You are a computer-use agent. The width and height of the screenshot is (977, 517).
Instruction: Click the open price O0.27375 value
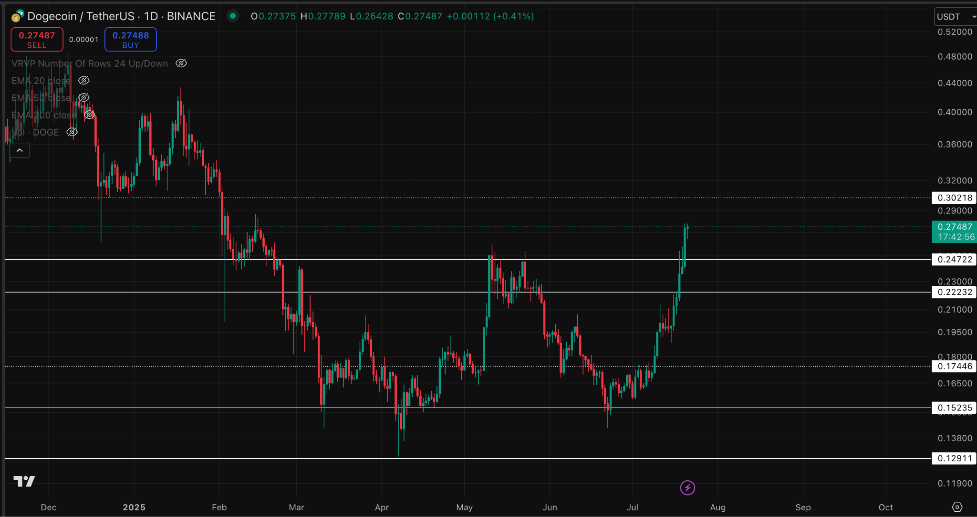273,16
